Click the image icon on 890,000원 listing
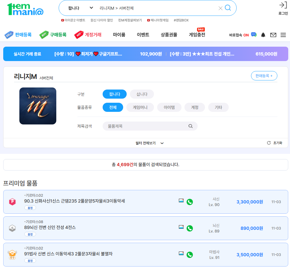Image resolution: width=290 pixels, height=268 pixels. 181,227
